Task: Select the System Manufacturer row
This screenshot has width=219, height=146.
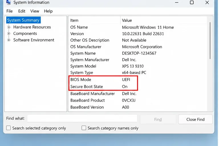Action: coord(137,60)
